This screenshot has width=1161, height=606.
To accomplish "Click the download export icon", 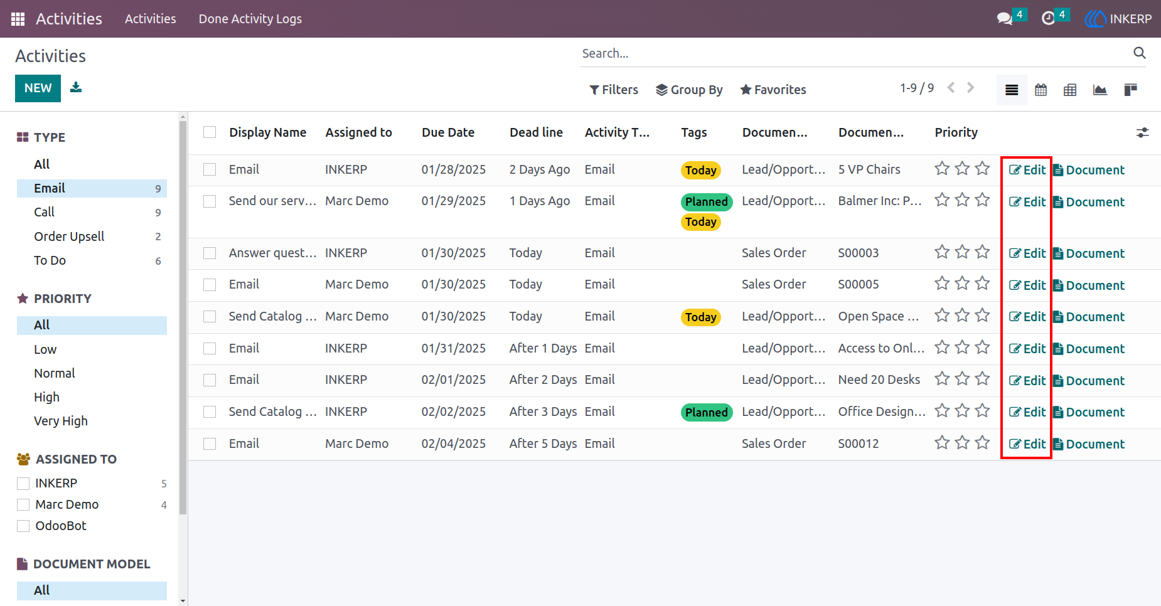I will pos(76,87).
